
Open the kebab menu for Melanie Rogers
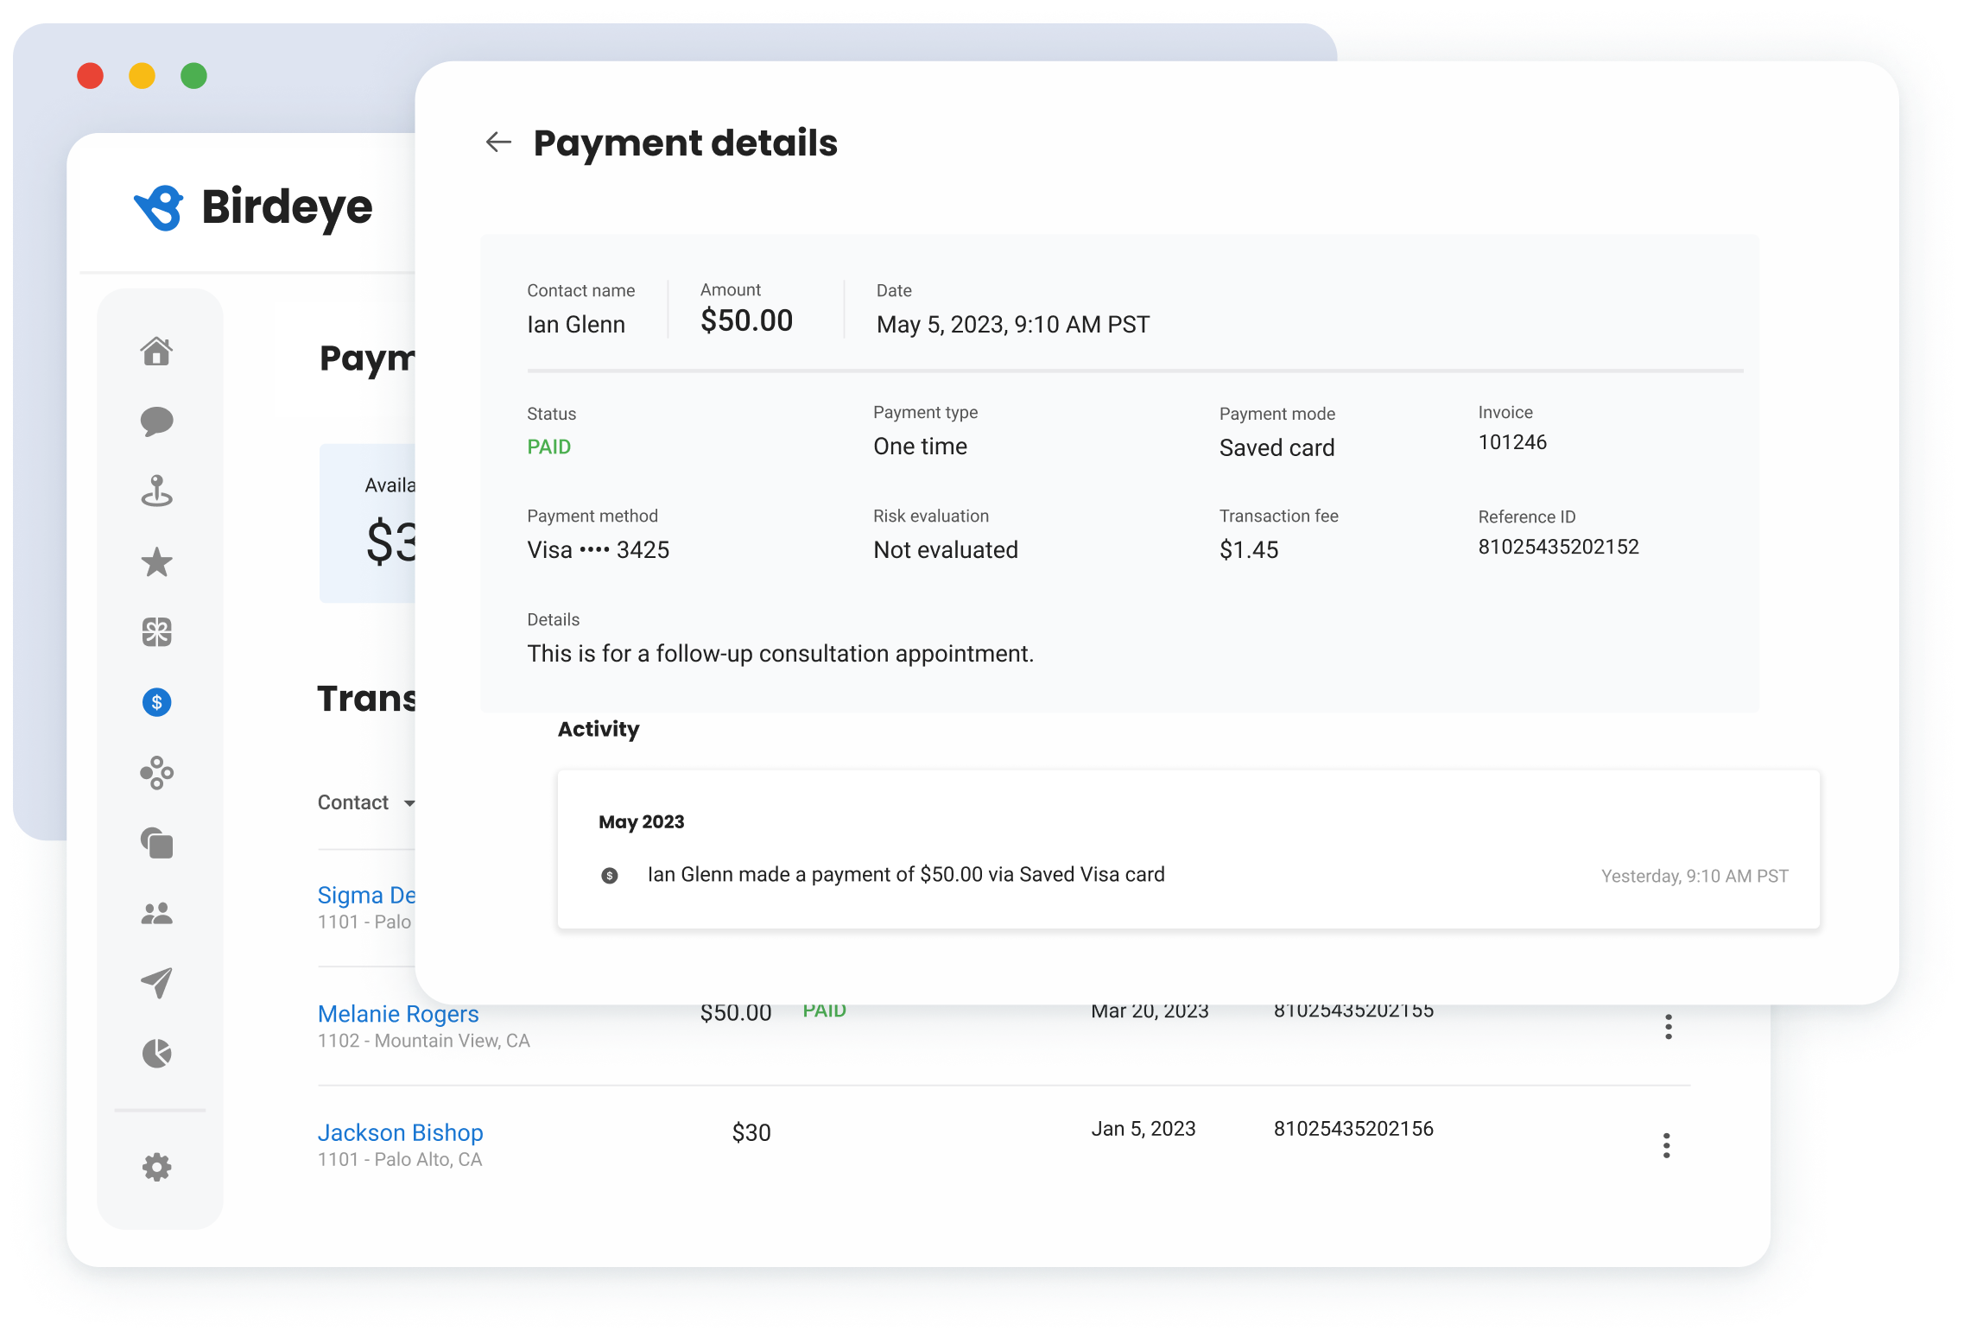(1667, 1027)
